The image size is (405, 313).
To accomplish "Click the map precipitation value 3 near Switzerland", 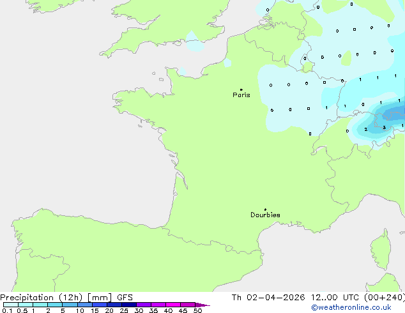I will tap(385, 128).
